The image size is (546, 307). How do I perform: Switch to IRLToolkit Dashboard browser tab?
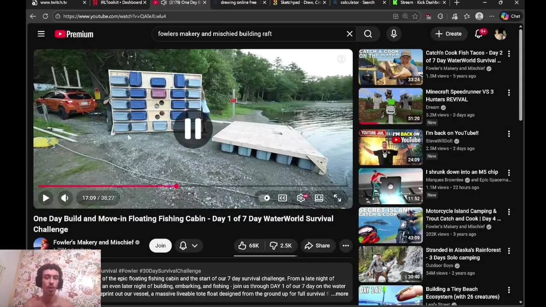121,3
